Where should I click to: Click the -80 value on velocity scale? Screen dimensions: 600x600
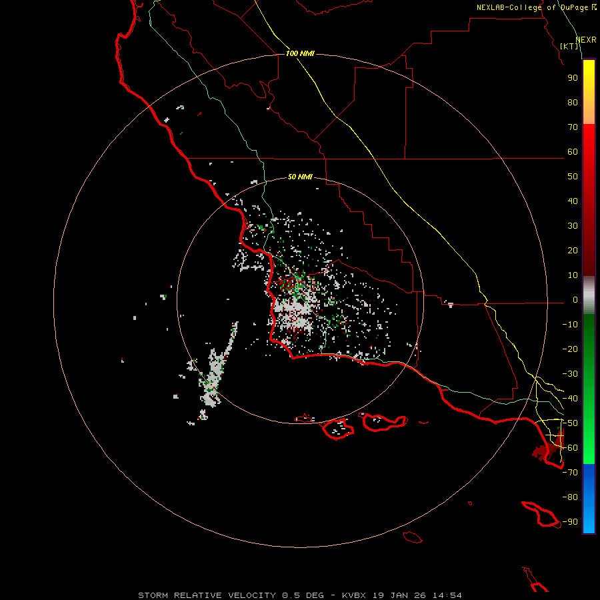[x=570, y=497]
